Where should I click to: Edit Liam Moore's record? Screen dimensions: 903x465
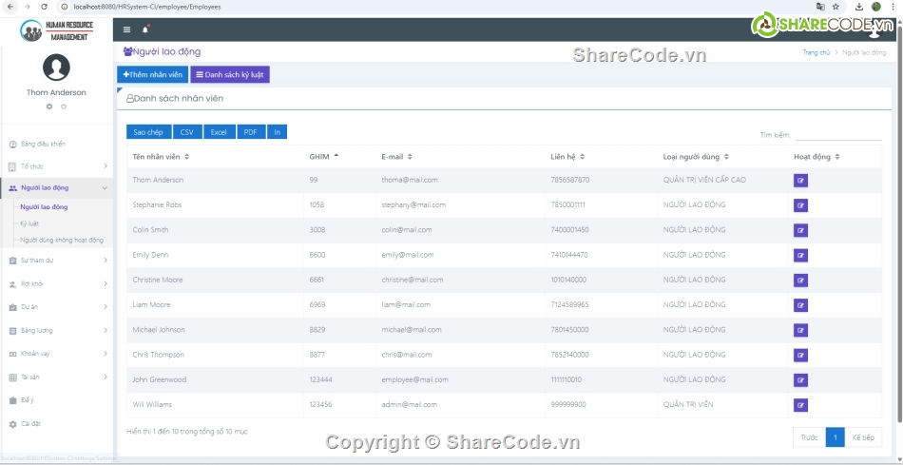point(800,305)
